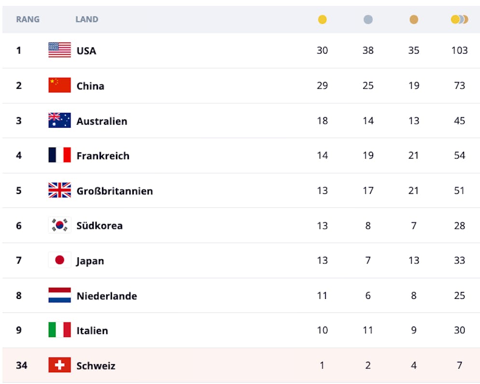
Task: Click USA's total medal count 103
Action: (459, 50)
